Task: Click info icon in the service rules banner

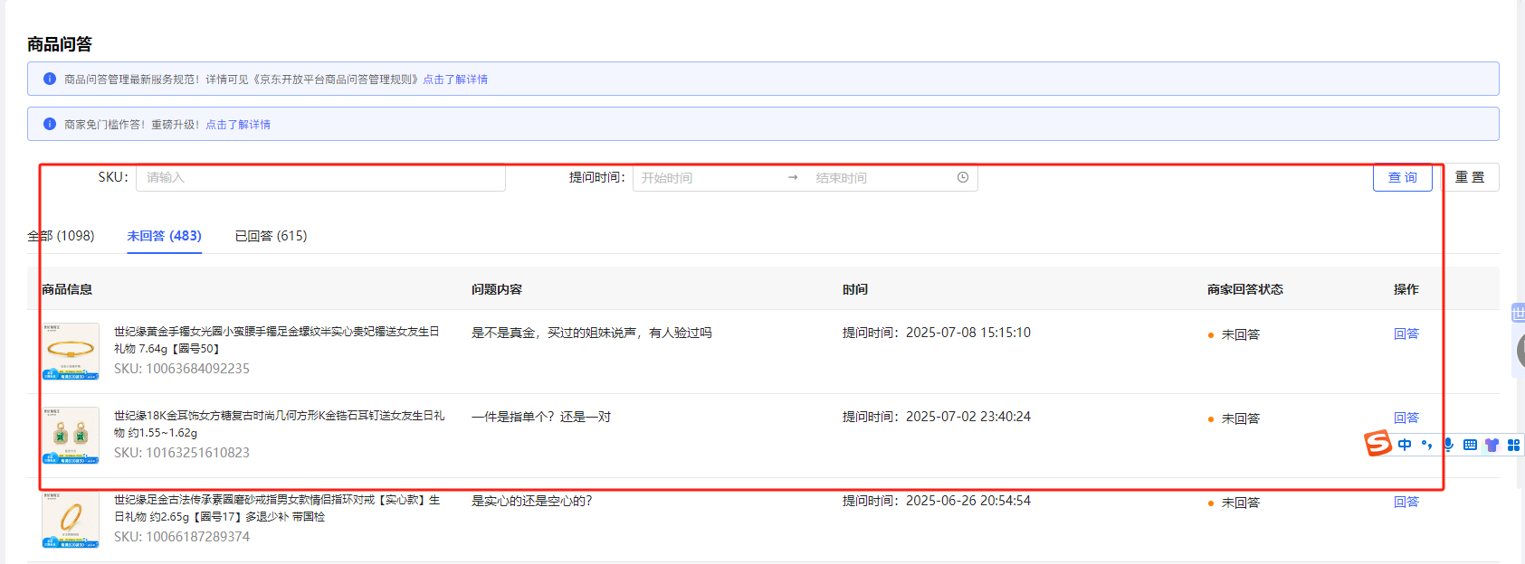Action: 50,79
